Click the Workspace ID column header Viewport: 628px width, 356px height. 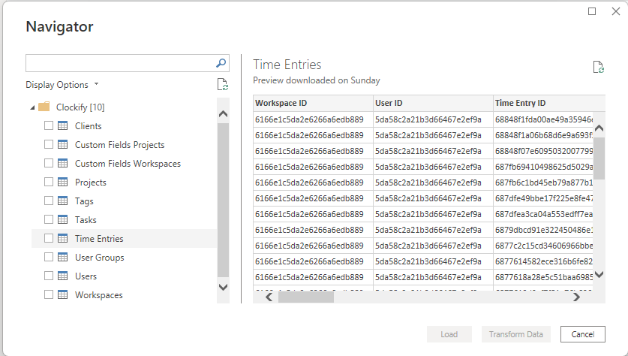[x=313, y=103]
